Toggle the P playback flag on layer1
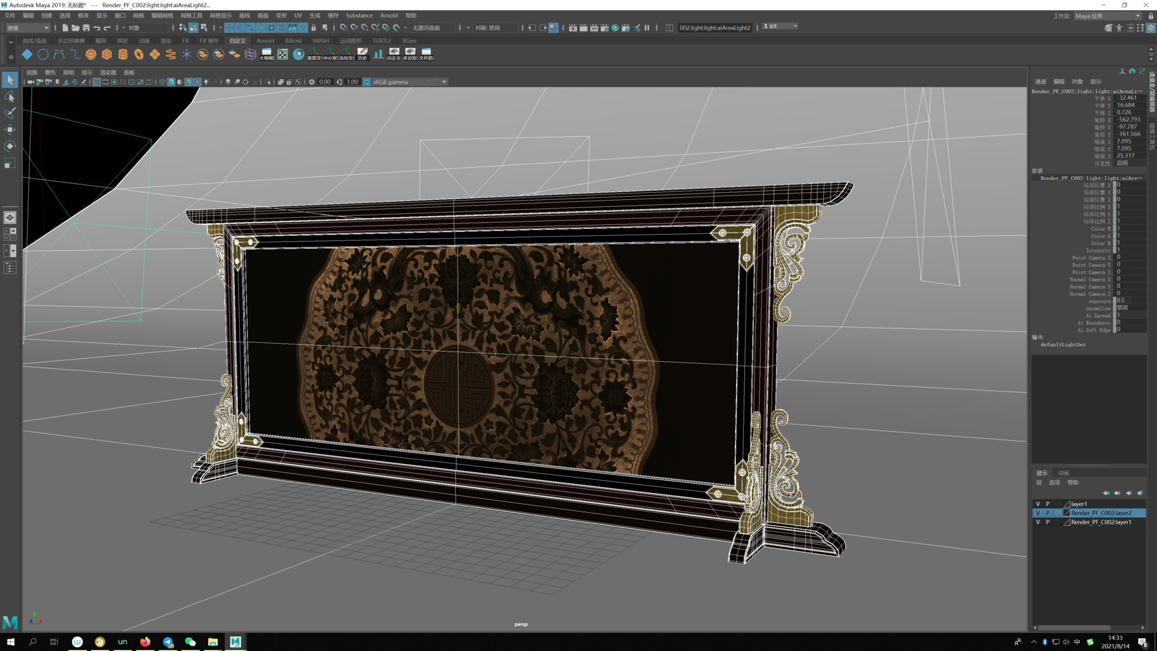 1048,504
